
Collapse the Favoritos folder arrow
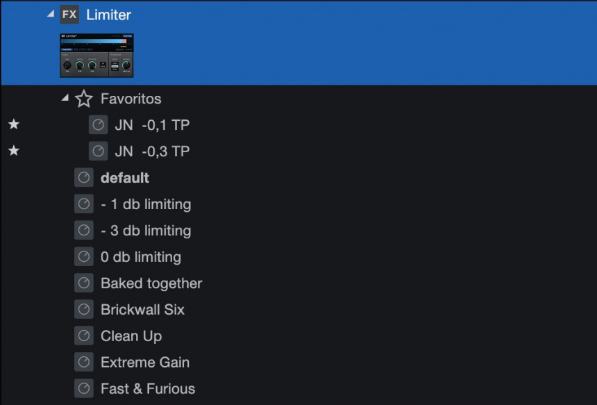tap(65, 99)
